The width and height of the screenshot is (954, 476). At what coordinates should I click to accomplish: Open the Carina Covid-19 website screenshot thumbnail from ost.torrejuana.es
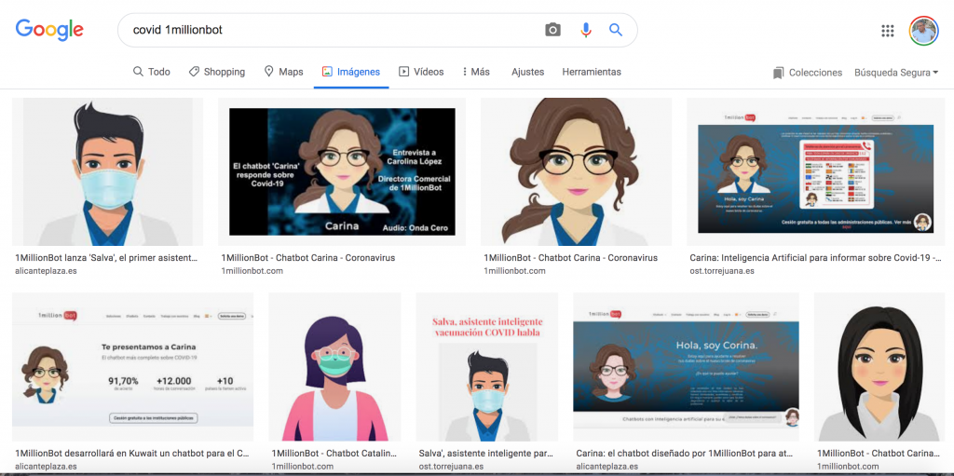coord(815,171)
